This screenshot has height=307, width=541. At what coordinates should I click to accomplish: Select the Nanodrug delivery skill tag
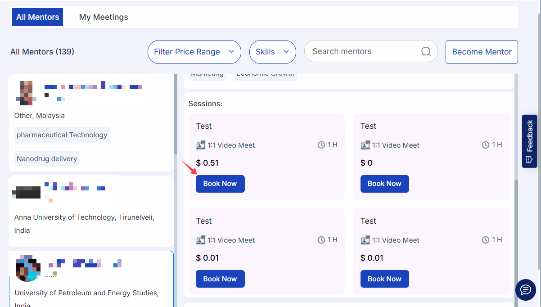(47, 158)
